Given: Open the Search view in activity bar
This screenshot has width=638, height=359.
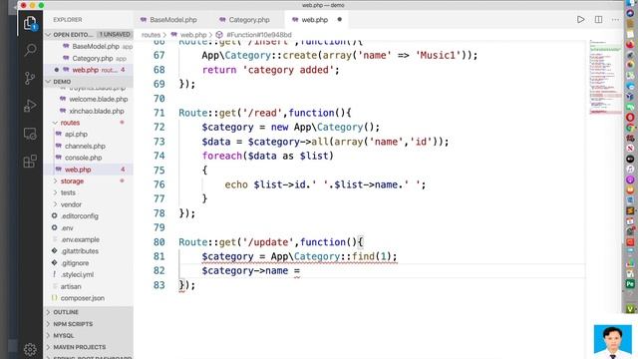Looking at the screenshot, I should coord(30,50).
